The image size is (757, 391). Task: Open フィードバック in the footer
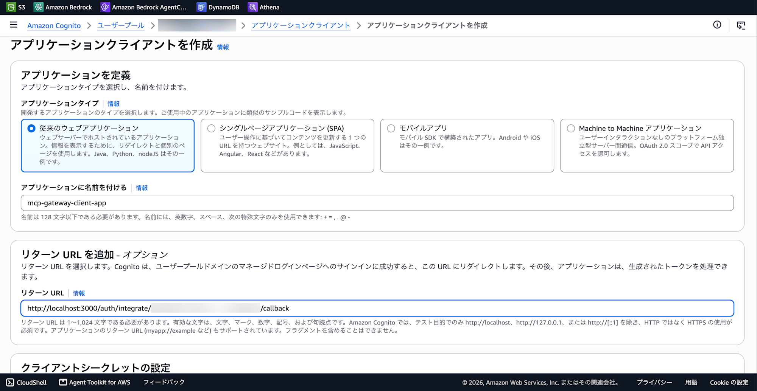164,382
